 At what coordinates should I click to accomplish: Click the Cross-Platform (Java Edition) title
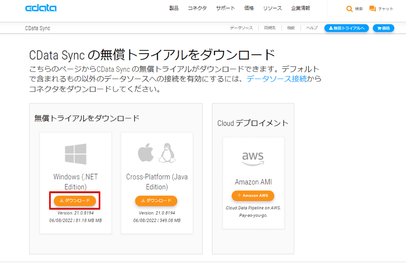tap(157, 182)
